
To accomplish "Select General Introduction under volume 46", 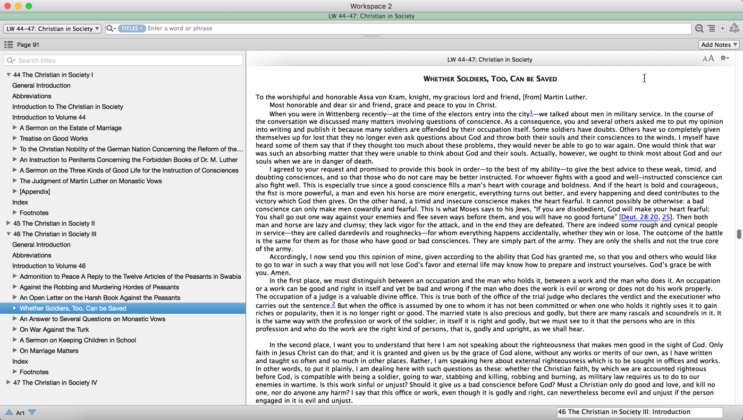I will click(41, 245).
